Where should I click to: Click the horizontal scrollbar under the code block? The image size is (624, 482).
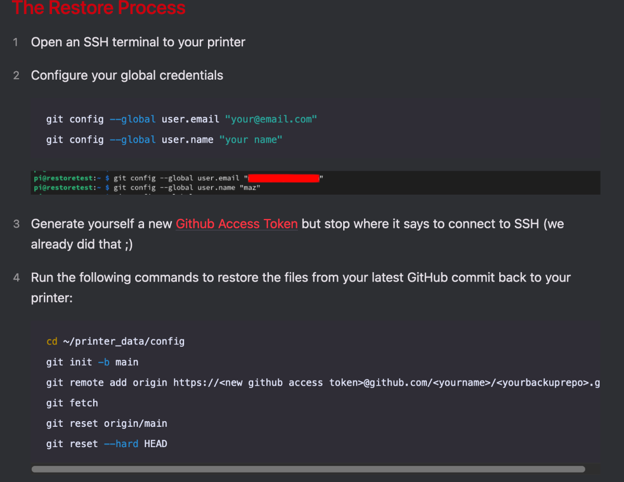(x=308, y=469)
